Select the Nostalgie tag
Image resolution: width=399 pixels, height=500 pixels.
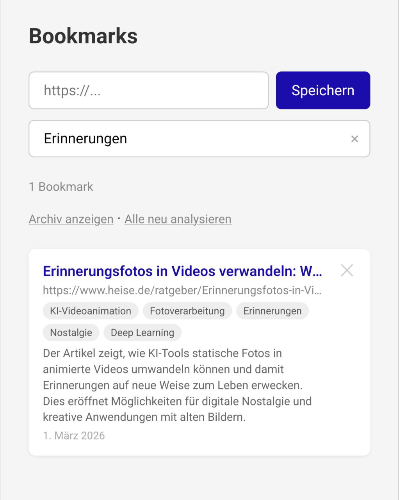[71, 332]
